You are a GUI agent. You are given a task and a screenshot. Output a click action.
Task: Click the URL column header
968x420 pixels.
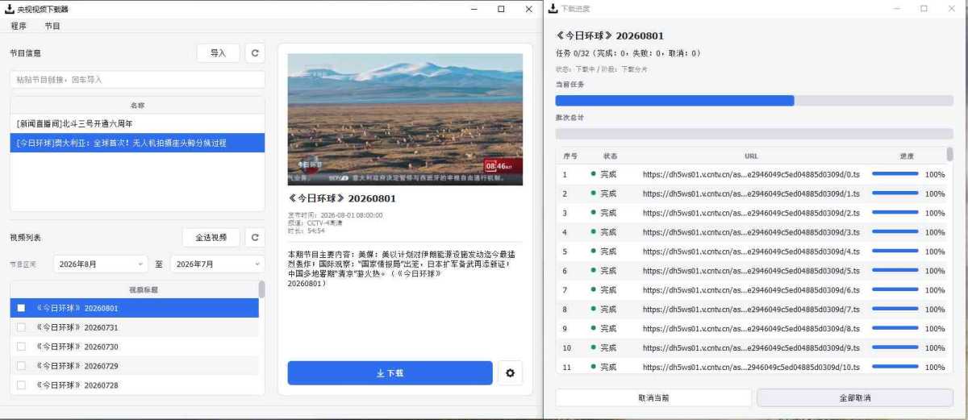pyautogui.click(x=751, y=156)
